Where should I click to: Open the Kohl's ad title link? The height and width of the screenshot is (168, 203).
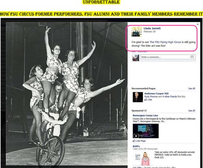[136, 146]
